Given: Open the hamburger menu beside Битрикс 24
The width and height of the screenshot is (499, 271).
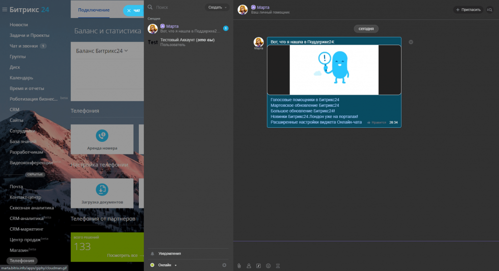Looking at the screenshot, I should click(x=4, y=10).
